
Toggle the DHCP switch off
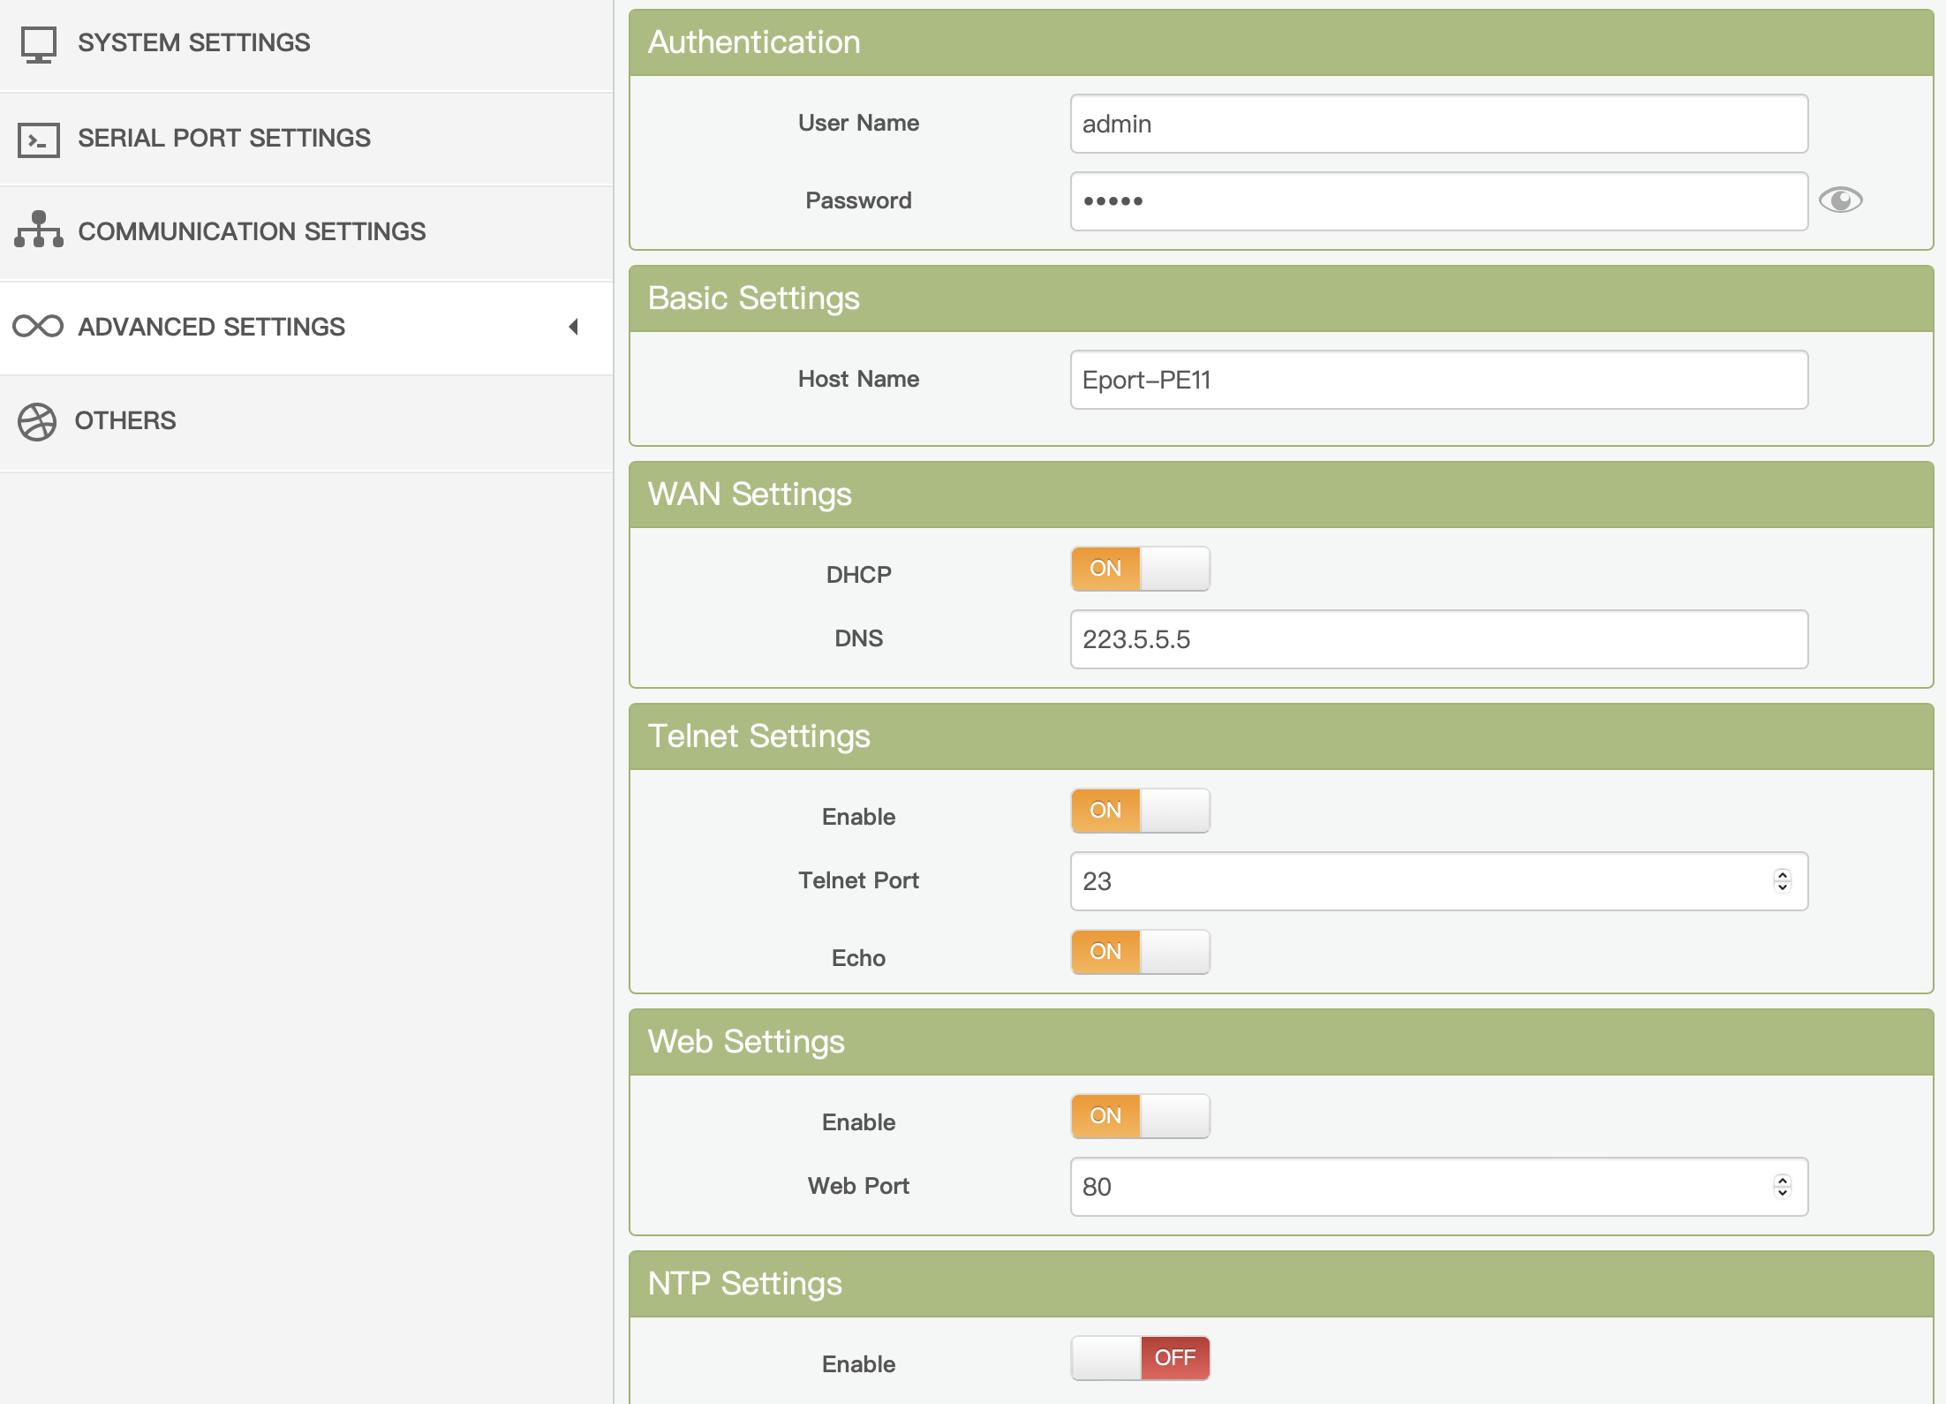[1140, 569]
